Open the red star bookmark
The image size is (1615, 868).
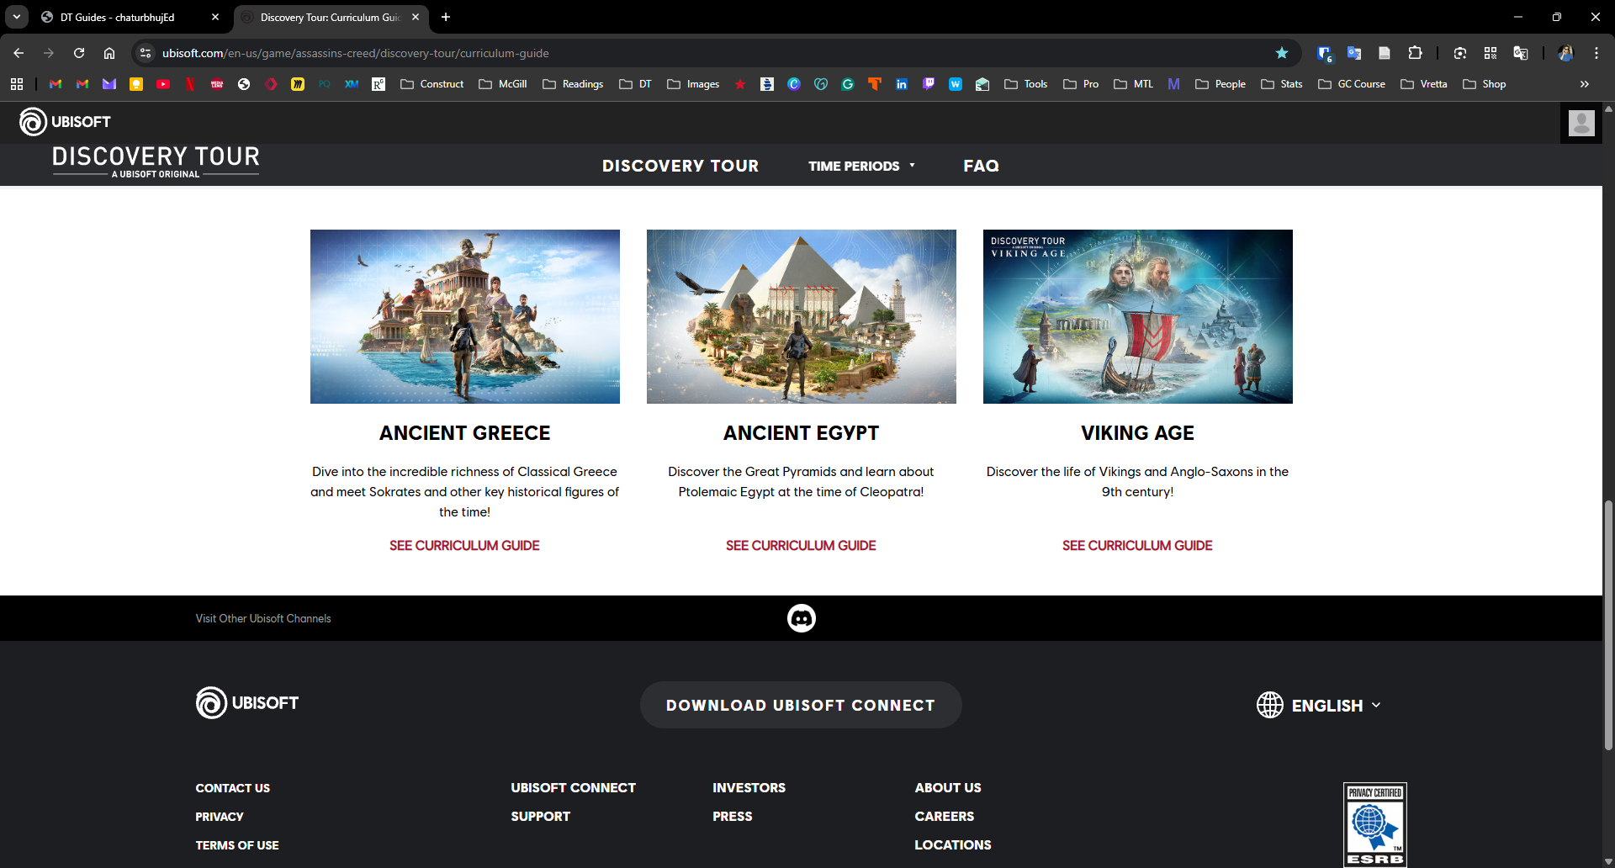pos(740,84)
